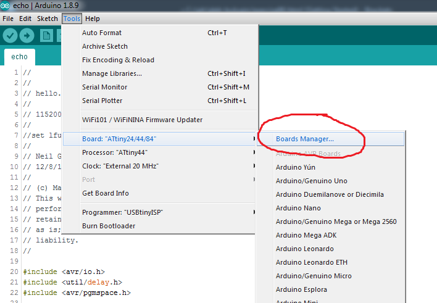This screenshot has width=437, height=303.
Task: Launch the Serial Monitor
Action: click(159, 87)
